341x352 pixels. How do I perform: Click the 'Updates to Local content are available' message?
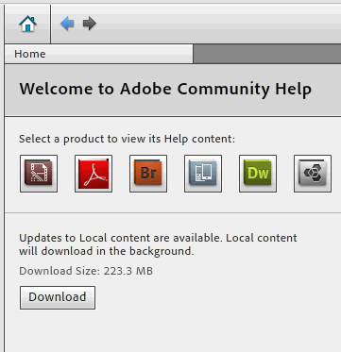pyautogui.click(x=158, y=244)
